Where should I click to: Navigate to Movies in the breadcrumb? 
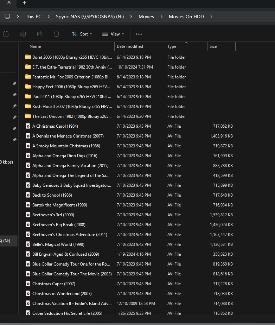click(x=146, y=17)
